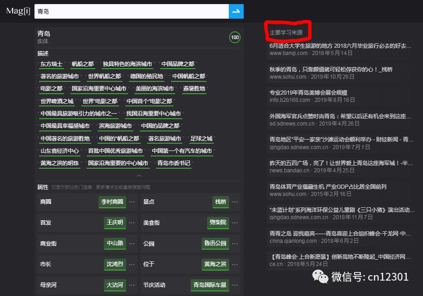Click the 节庆活动 attribute label
Image resolution: width=423 pixels, height=296 pixels.
[x=154, y=285]
